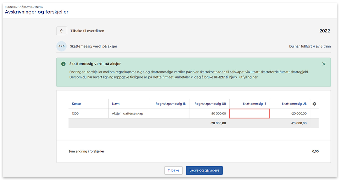This screenshot has width=340, height=180.
Task: Open the REGNSKAP breadcrumb
Action: (x=12, y=7)
